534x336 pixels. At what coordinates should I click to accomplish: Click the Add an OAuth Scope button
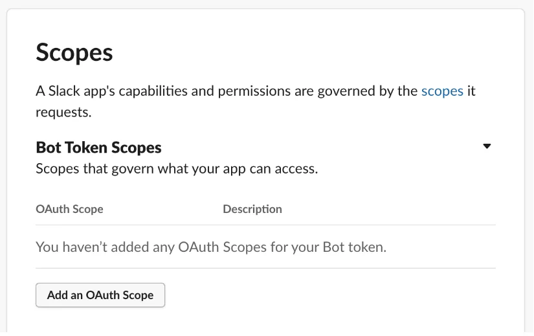(x=100, y=295)
